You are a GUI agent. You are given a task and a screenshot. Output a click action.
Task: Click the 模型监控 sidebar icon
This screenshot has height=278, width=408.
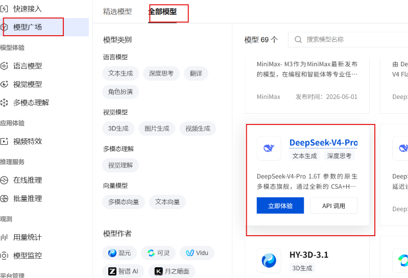(4, 256)
